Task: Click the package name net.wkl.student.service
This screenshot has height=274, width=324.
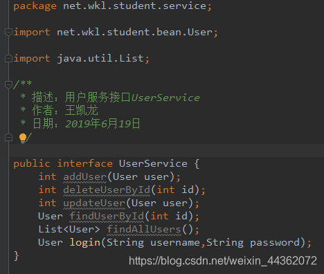Action: 134,6
